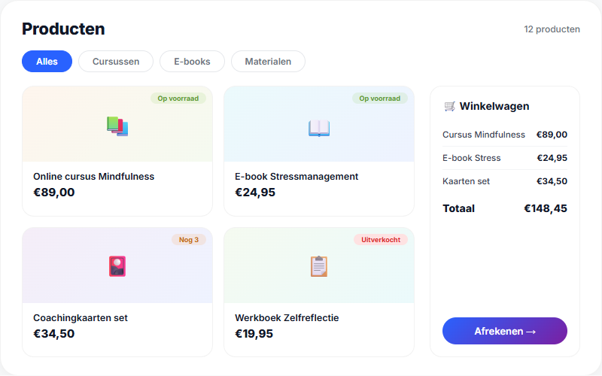Image resolution: width=602 pixels, height=376 pixels.
Task: Select E-book Stress in the cart
Action: coord(472,158)
